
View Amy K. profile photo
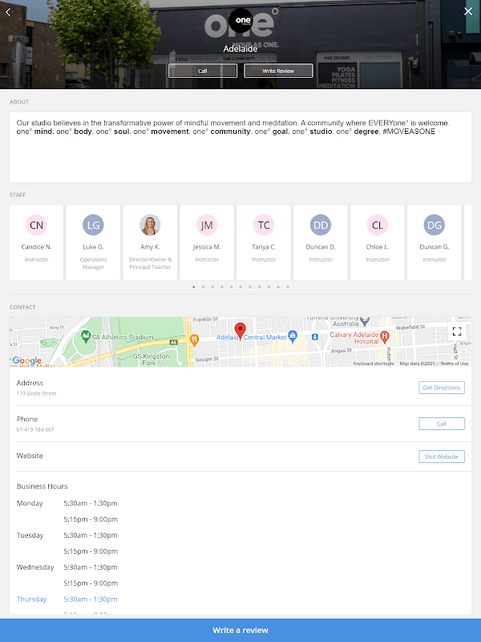click(x=150, y=225)
